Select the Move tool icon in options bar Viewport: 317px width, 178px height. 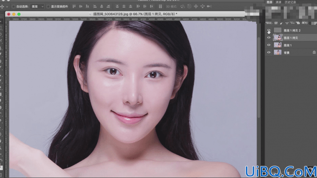2,7
